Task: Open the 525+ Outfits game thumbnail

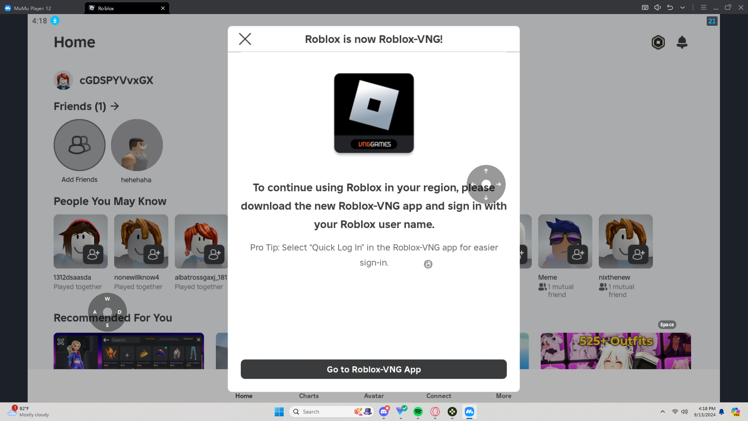Action: [x=616, y=351]
